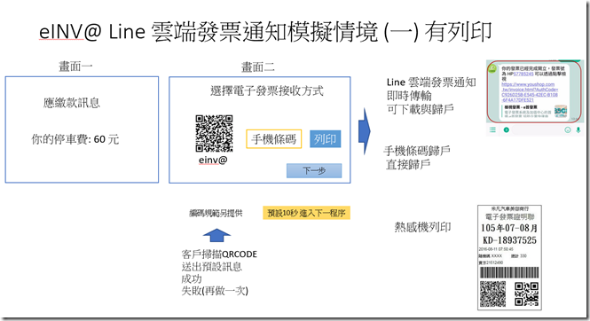Screen dimensions: 590x321
Task: Click the 手機條碼歸戶 text
Action: 417,151
